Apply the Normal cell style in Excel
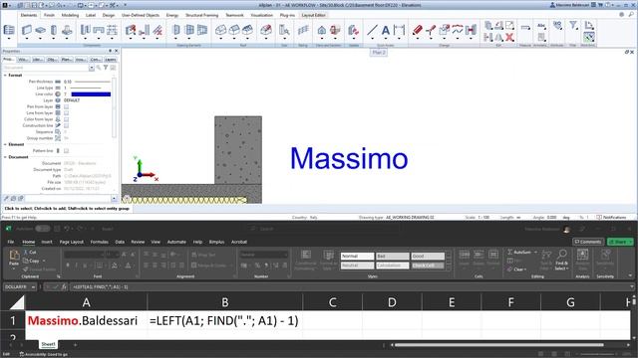This screenshot has height=358, width=638. 357,257
